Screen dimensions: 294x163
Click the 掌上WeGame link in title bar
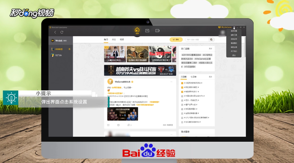(x=225, y=27)
